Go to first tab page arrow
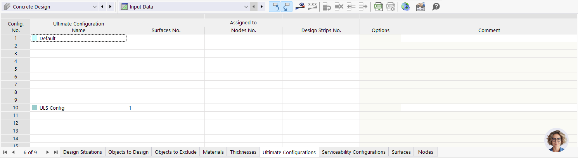The image size is (578, 158). tap(5, 152)
